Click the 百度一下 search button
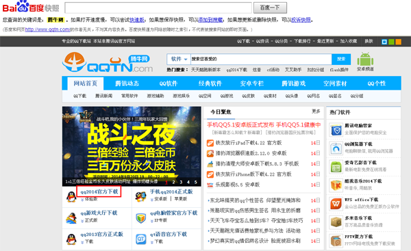This screenshot has height=251, width=411. 270,8
